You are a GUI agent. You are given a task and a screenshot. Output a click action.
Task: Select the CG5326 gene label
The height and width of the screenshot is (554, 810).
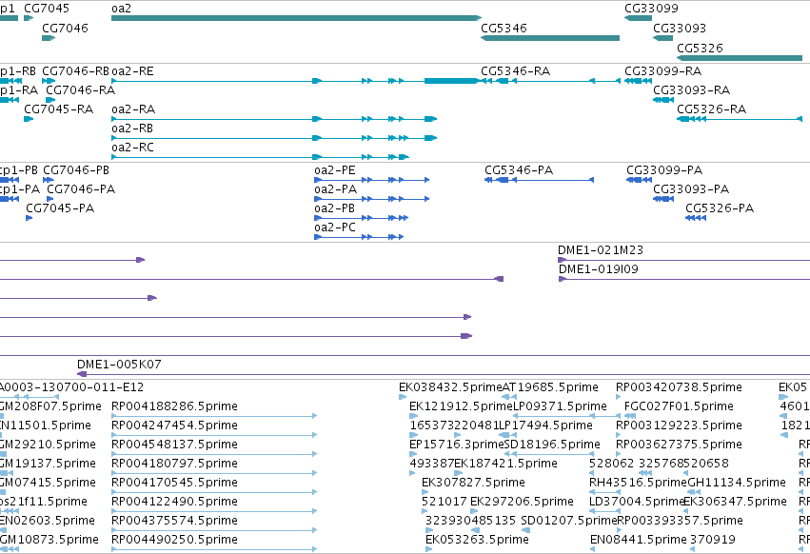(700, 48)
